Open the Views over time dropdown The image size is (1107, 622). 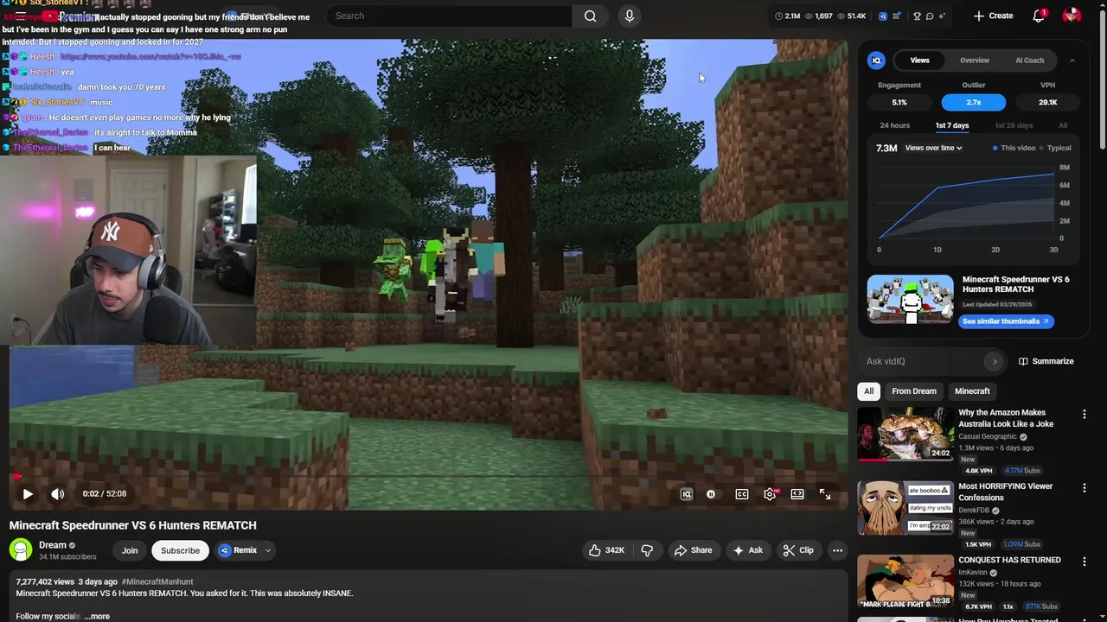(x=933, y=148)
